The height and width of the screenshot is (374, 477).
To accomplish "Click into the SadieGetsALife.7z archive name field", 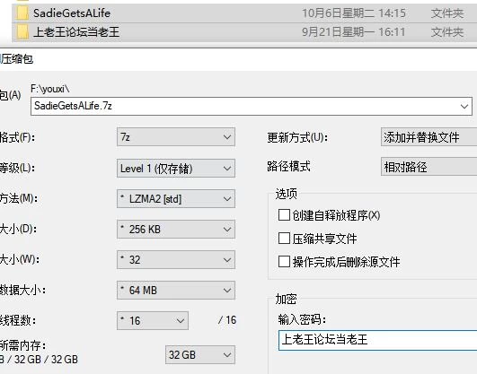I will tap(252, 107).
